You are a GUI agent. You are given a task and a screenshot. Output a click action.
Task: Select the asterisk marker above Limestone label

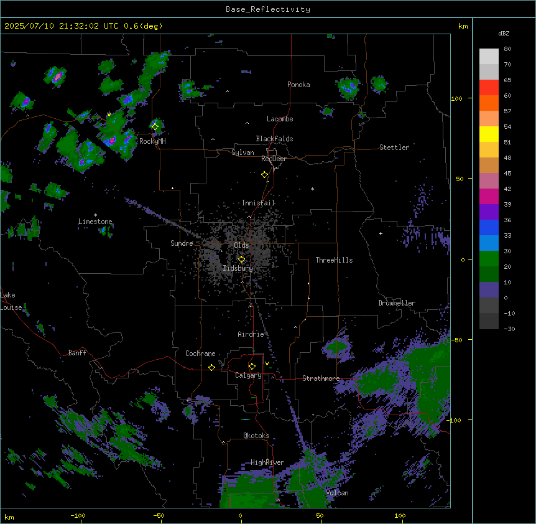95,215
